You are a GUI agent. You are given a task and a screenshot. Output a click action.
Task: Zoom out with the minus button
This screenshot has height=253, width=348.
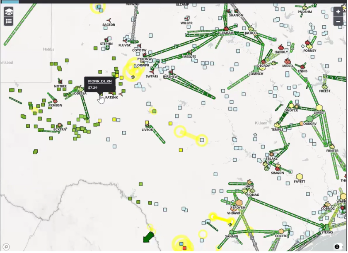(338, 21)
